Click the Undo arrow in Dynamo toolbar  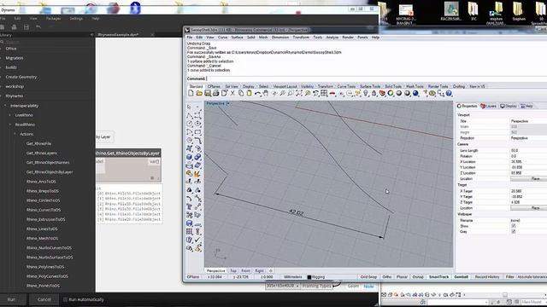38,26
